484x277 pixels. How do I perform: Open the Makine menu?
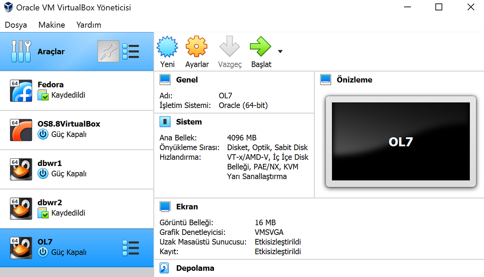(52, 25)
